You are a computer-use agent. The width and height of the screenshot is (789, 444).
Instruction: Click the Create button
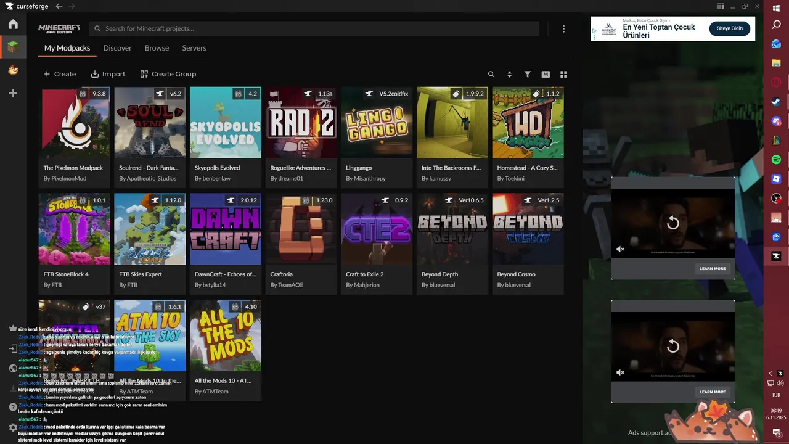pyautogui.click(x=60, y=74)
